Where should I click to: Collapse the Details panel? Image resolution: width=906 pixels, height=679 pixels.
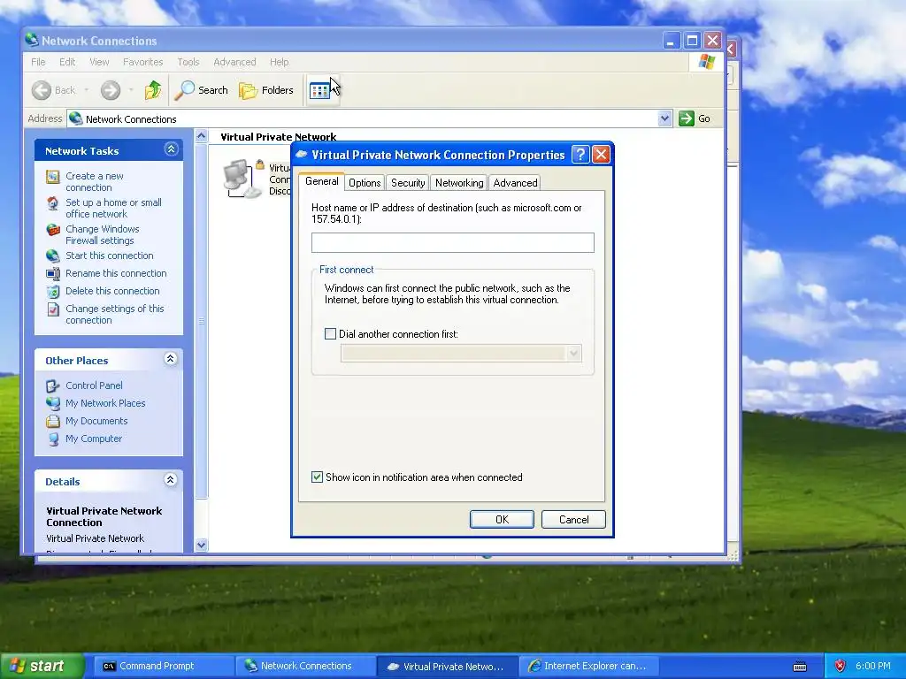click(171, 480)
